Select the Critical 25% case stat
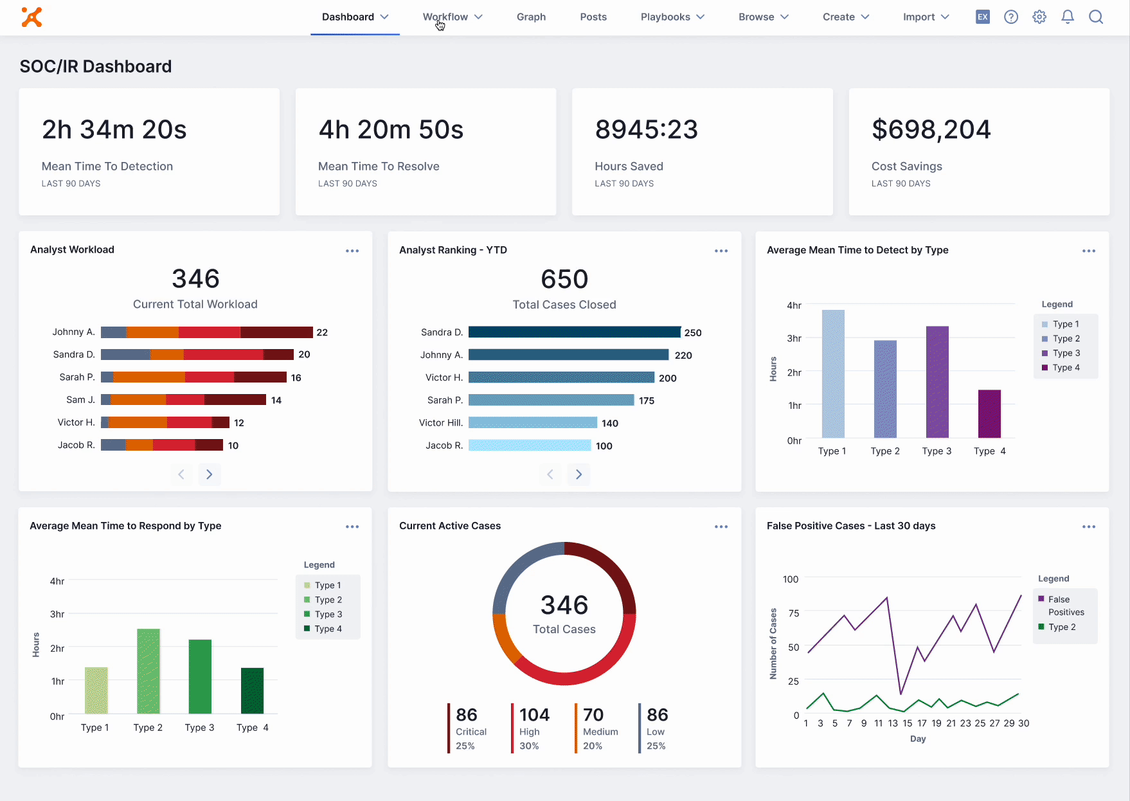This screenshot has width=1130, height=801. pyautogui.click(x=468, y=728)
